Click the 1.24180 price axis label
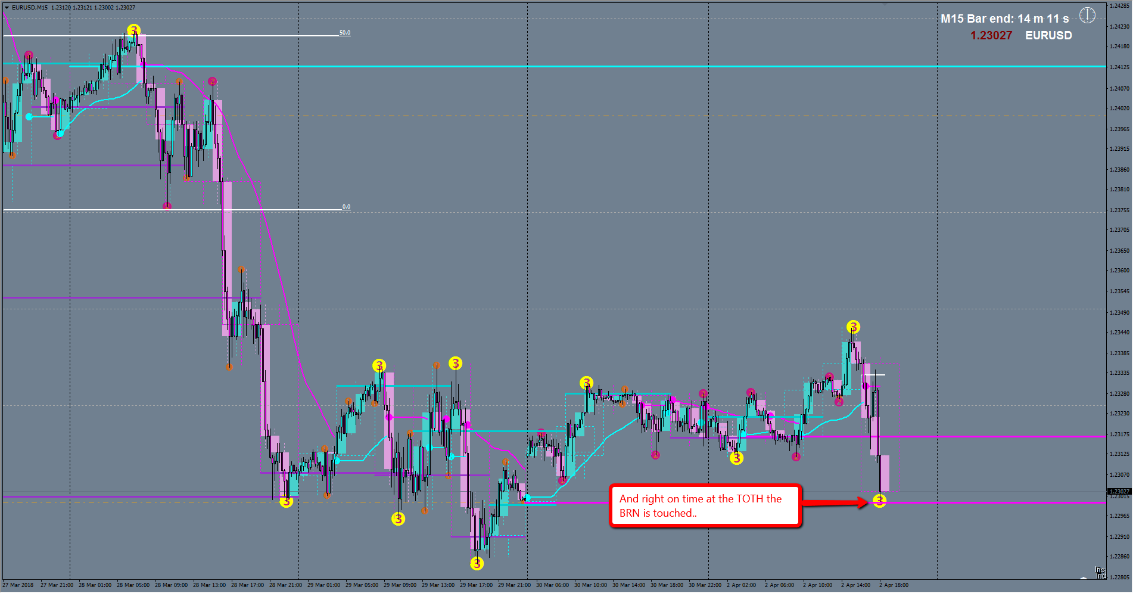This screenshot has width=1133, height=593. point(1120,46)
